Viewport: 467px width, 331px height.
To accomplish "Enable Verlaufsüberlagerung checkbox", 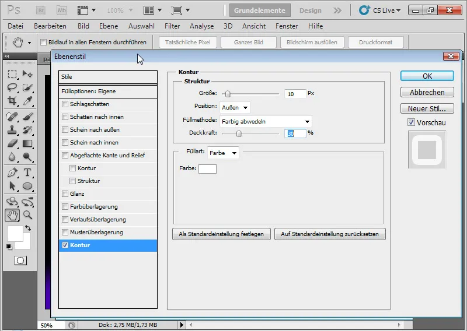I will (x=65, y=220).
